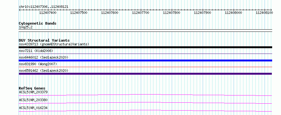281x115 pixels.
Task: Click ruler position label 112407900
Action: pos(202,13)
